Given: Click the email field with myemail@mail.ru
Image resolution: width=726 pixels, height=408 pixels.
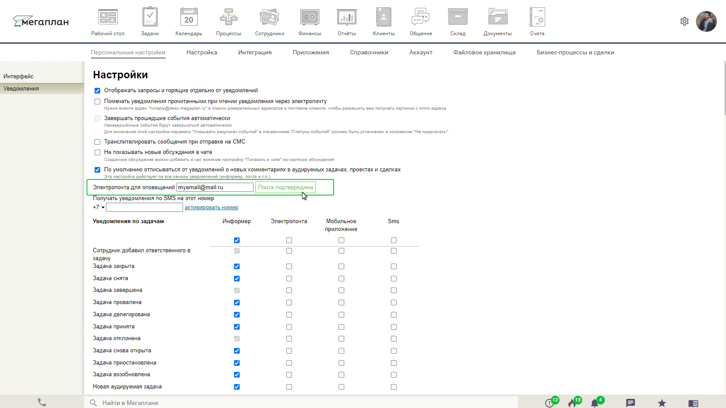Looking at the screenshot, I should [x=215, y=187].
